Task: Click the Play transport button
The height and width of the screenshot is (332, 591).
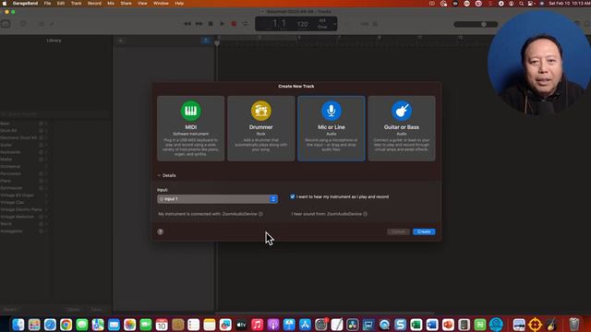Action: (223, 24)
